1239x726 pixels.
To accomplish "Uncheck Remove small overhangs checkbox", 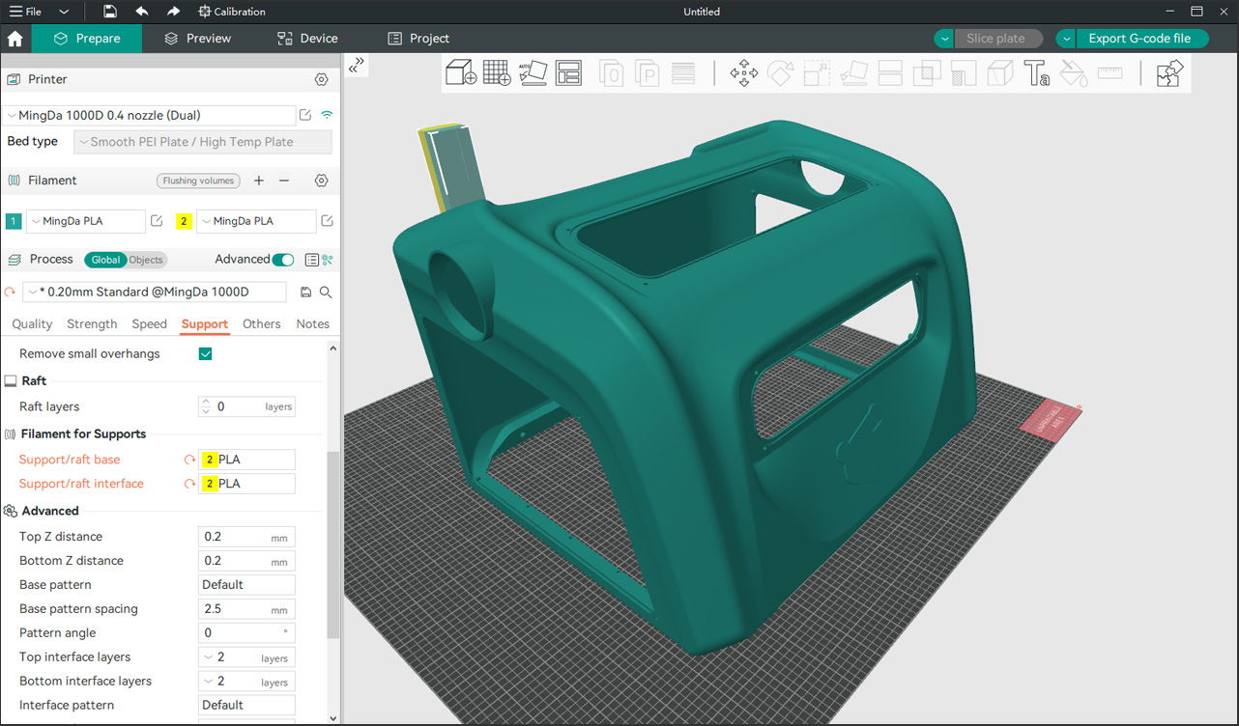I will [205, 354].
